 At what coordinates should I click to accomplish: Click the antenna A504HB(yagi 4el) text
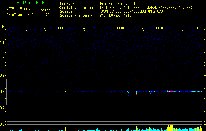116,15
